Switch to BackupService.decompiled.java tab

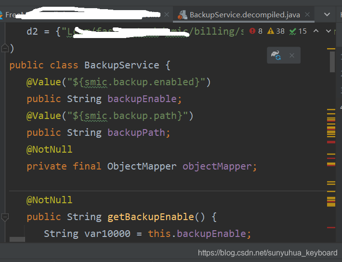(x=245, y=15)
